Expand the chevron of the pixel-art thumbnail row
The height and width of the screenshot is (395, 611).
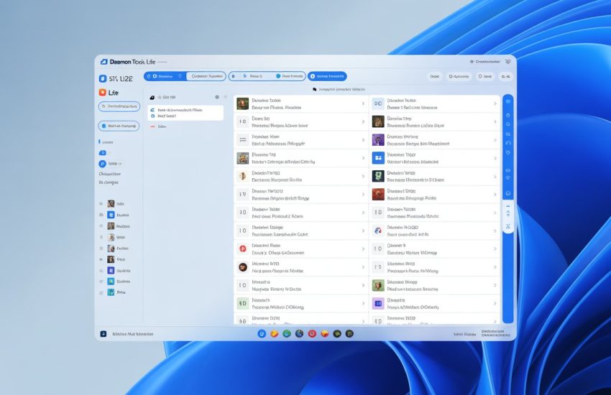[363, 158]
